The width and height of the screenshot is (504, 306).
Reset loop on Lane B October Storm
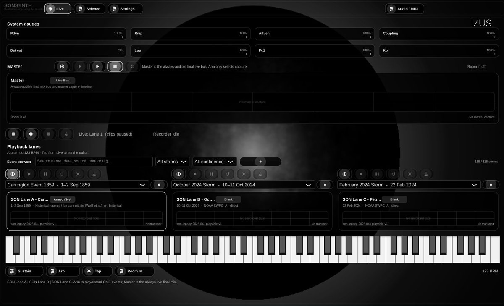coord(228,174)
